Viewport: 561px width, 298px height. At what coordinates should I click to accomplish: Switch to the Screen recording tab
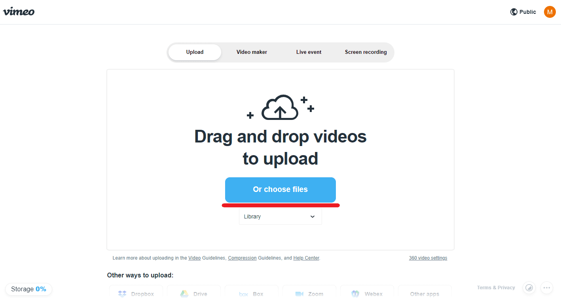(x=366, y=52)
